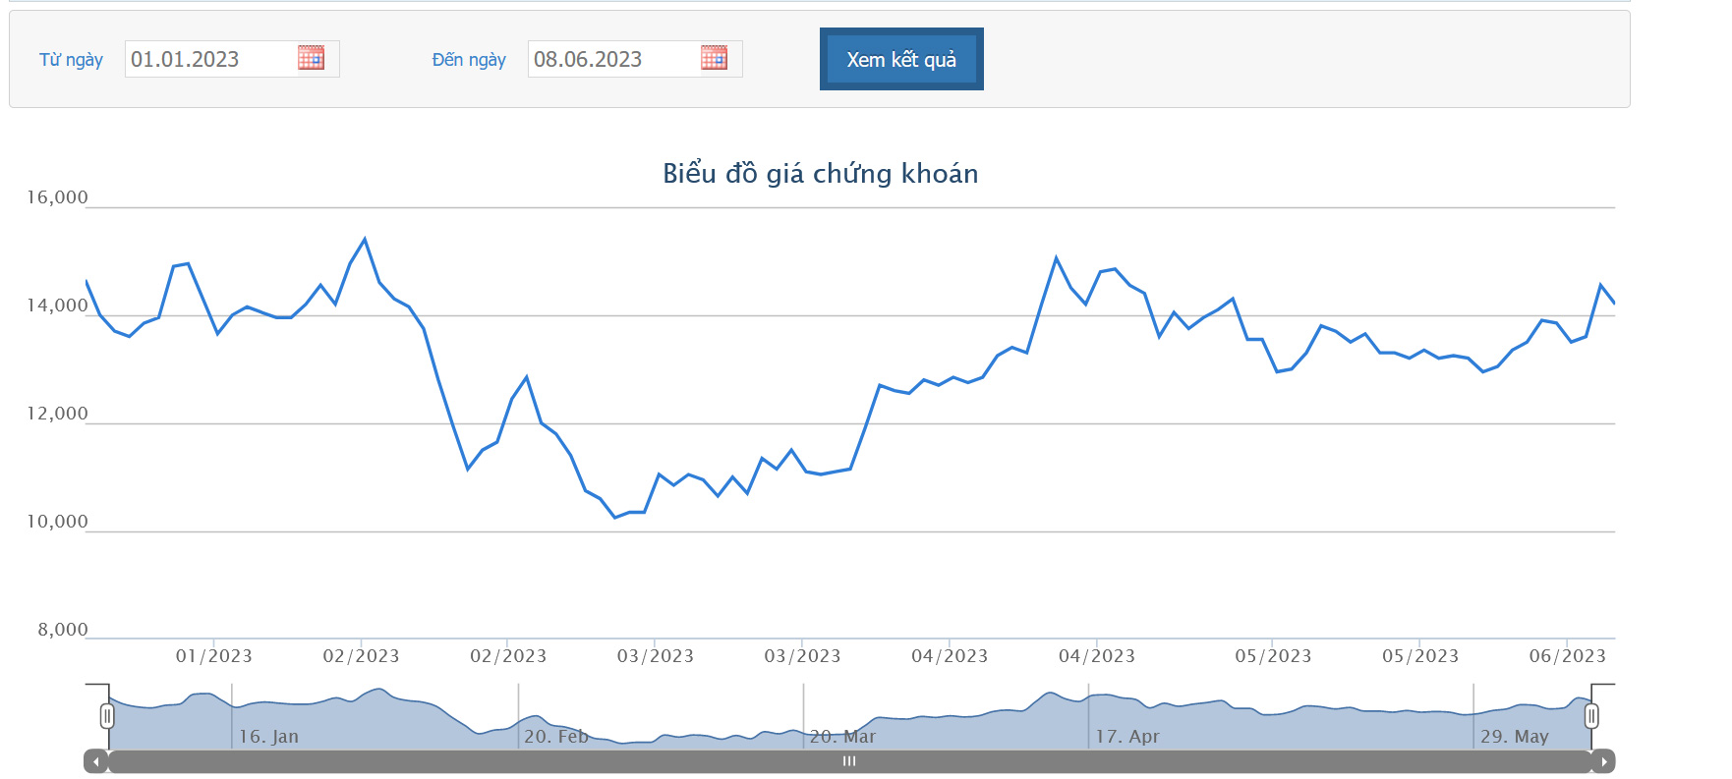
Task: Click the Xem kết quả button
Action: [901, 59]
